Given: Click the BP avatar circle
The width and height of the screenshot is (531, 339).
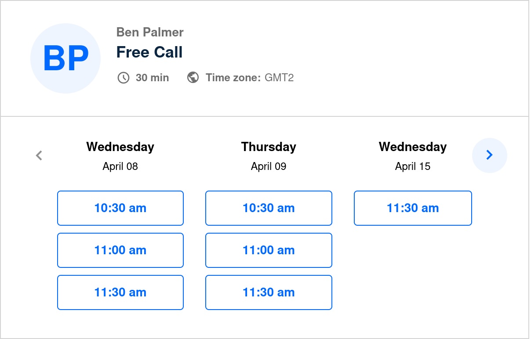Looking at the screenshot, I should click(65, 58).
